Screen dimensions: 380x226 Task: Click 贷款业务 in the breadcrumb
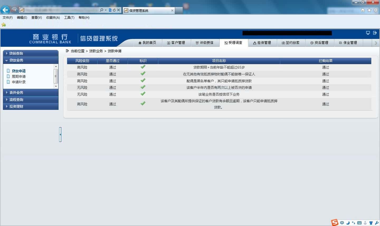click(x=96, y=51)
